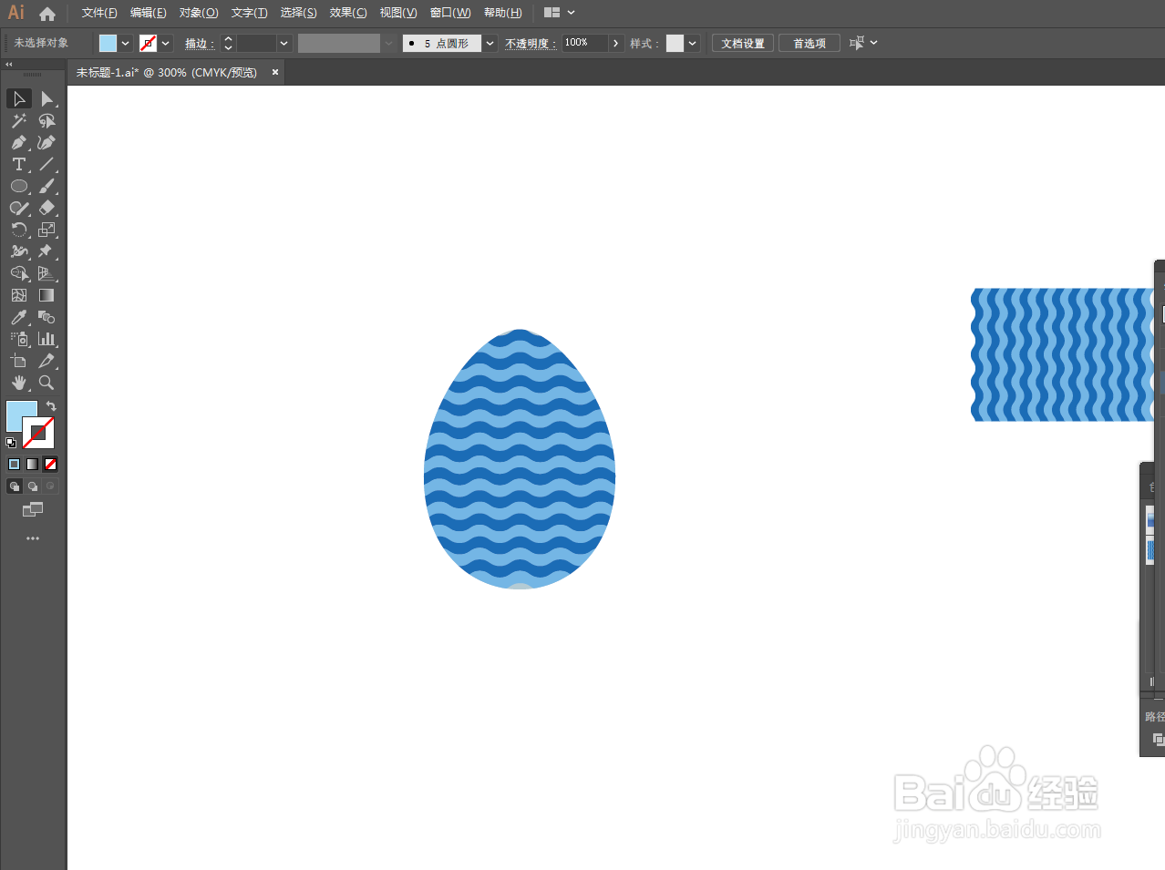Select the Puppet Warp pin tool
The image size is (1165, 870).
[x=46, y=251]
